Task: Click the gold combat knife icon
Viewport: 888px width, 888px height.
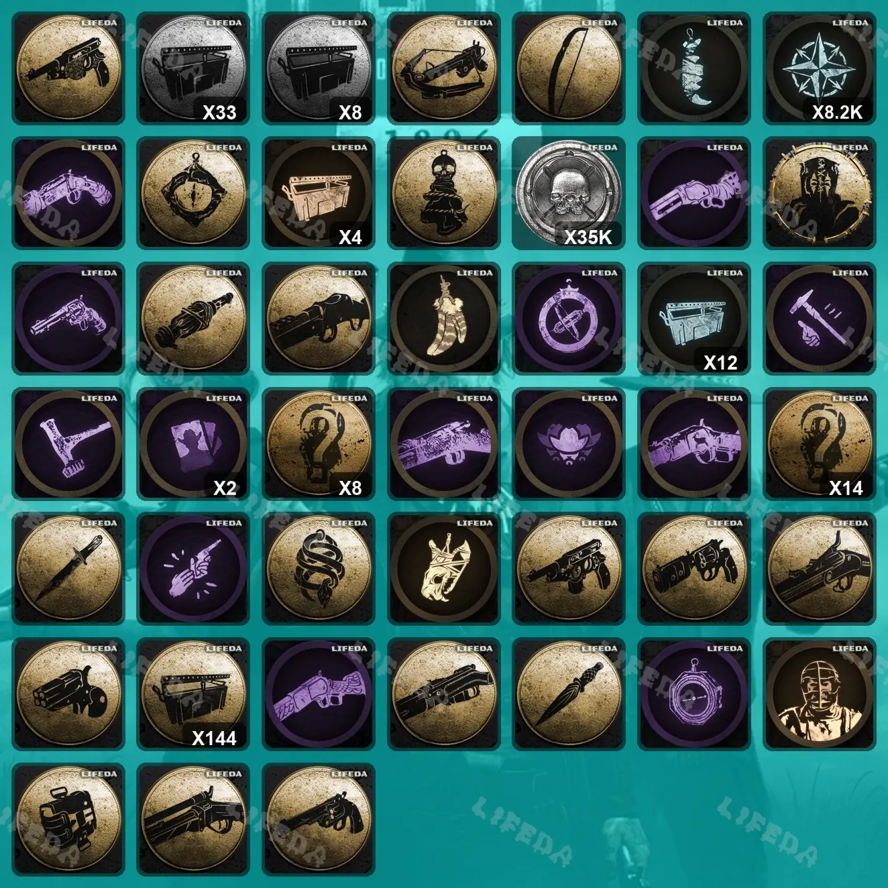Action: [68, 569]
